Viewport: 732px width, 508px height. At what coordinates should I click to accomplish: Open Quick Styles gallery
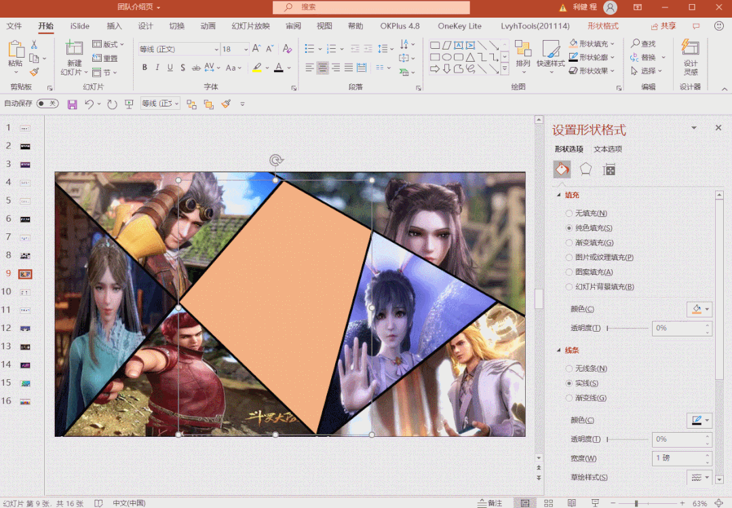[x=550, y=54]
